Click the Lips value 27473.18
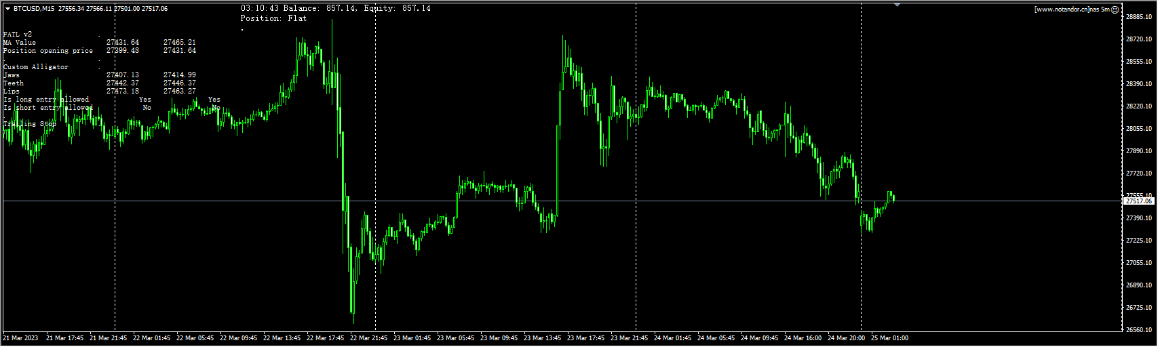Image resolution: width=1158 pixels, height=347 pixels. tap(123, 91)
